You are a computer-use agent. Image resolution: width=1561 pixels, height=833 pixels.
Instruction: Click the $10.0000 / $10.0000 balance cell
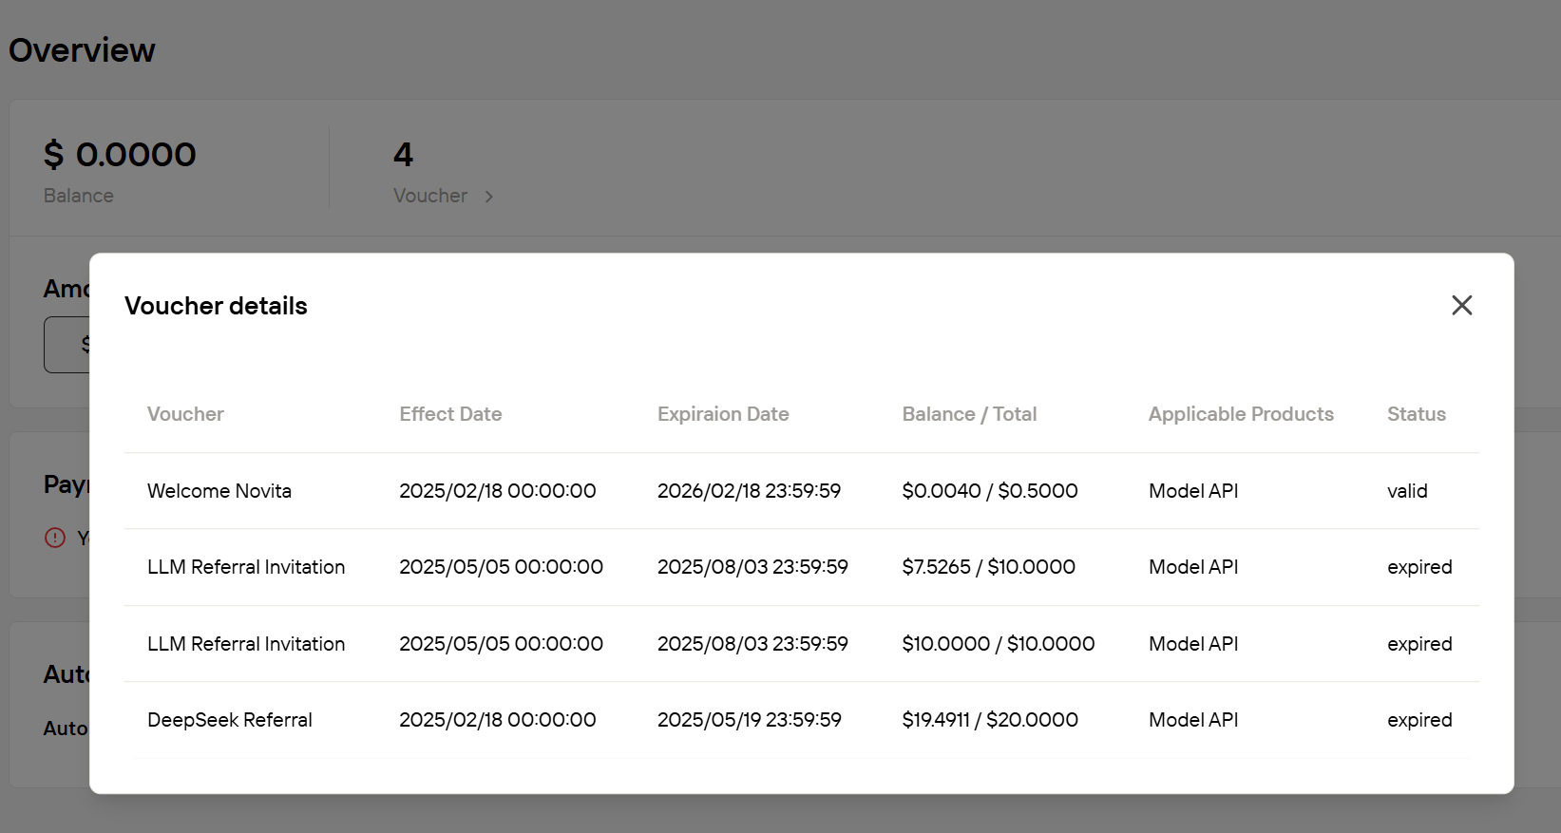998,644
